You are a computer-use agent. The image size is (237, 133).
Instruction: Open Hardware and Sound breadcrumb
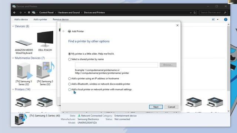[x=69, y=13]
